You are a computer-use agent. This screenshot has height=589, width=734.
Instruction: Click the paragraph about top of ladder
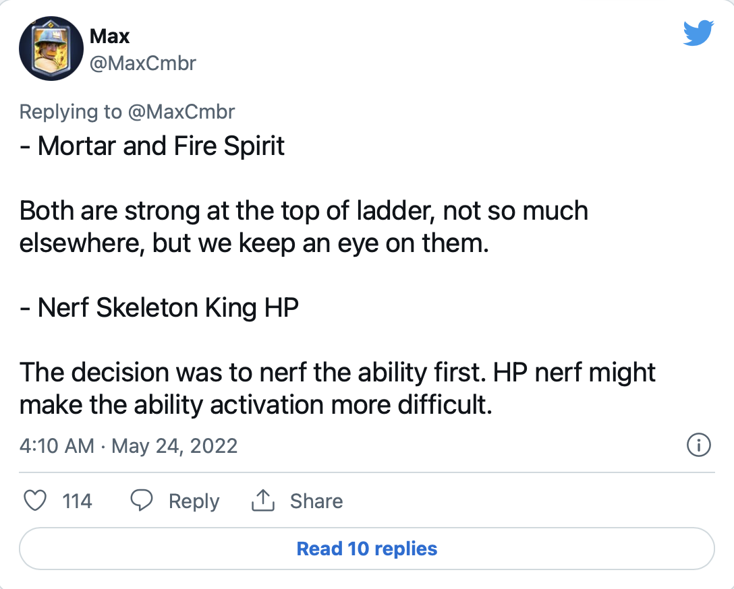click(304, 226)
